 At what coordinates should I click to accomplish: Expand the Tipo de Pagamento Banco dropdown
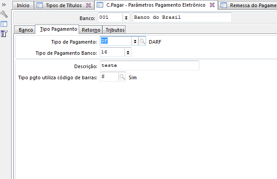(x=128, y=53)
